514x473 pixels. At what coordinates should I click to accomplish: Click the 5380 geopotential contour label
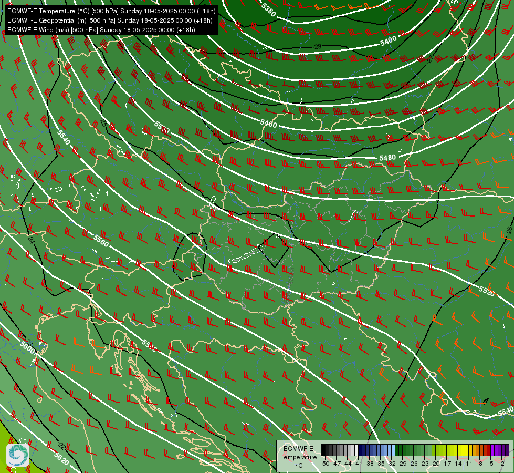pyautogui.click(x=269, y=9)
